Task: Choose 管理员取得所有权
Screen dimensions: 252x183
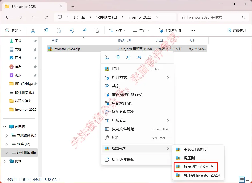Action: click(138, 95)
